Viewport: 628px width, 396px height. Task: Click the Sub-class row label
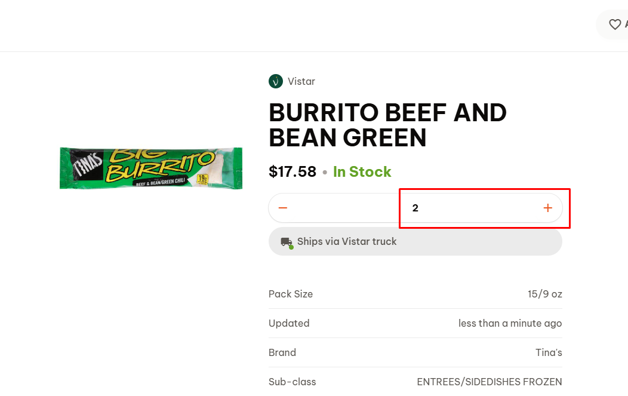293,382
